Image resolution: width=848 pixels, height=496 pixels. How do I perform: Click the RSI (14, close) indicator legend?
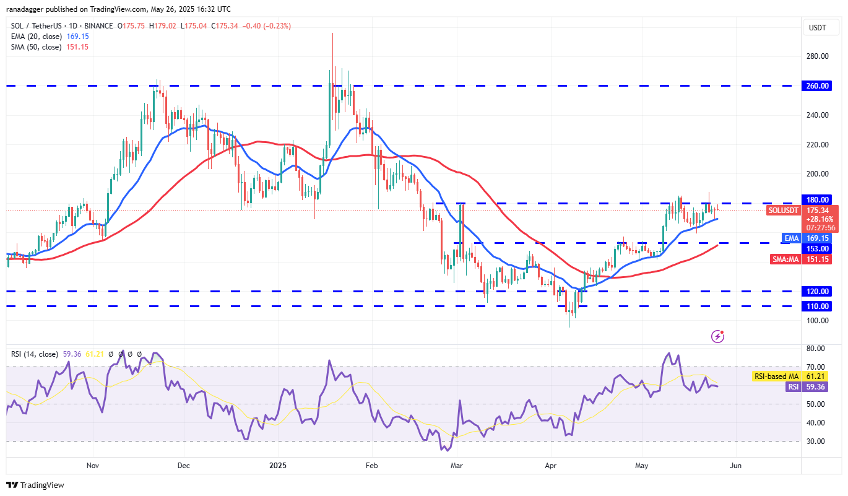pyautogui.click(x=34, y=354)
